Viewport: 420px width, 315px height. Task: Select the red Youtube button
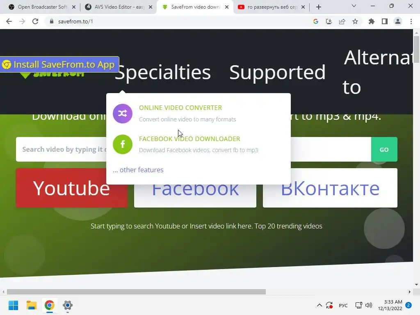[72, 188]
